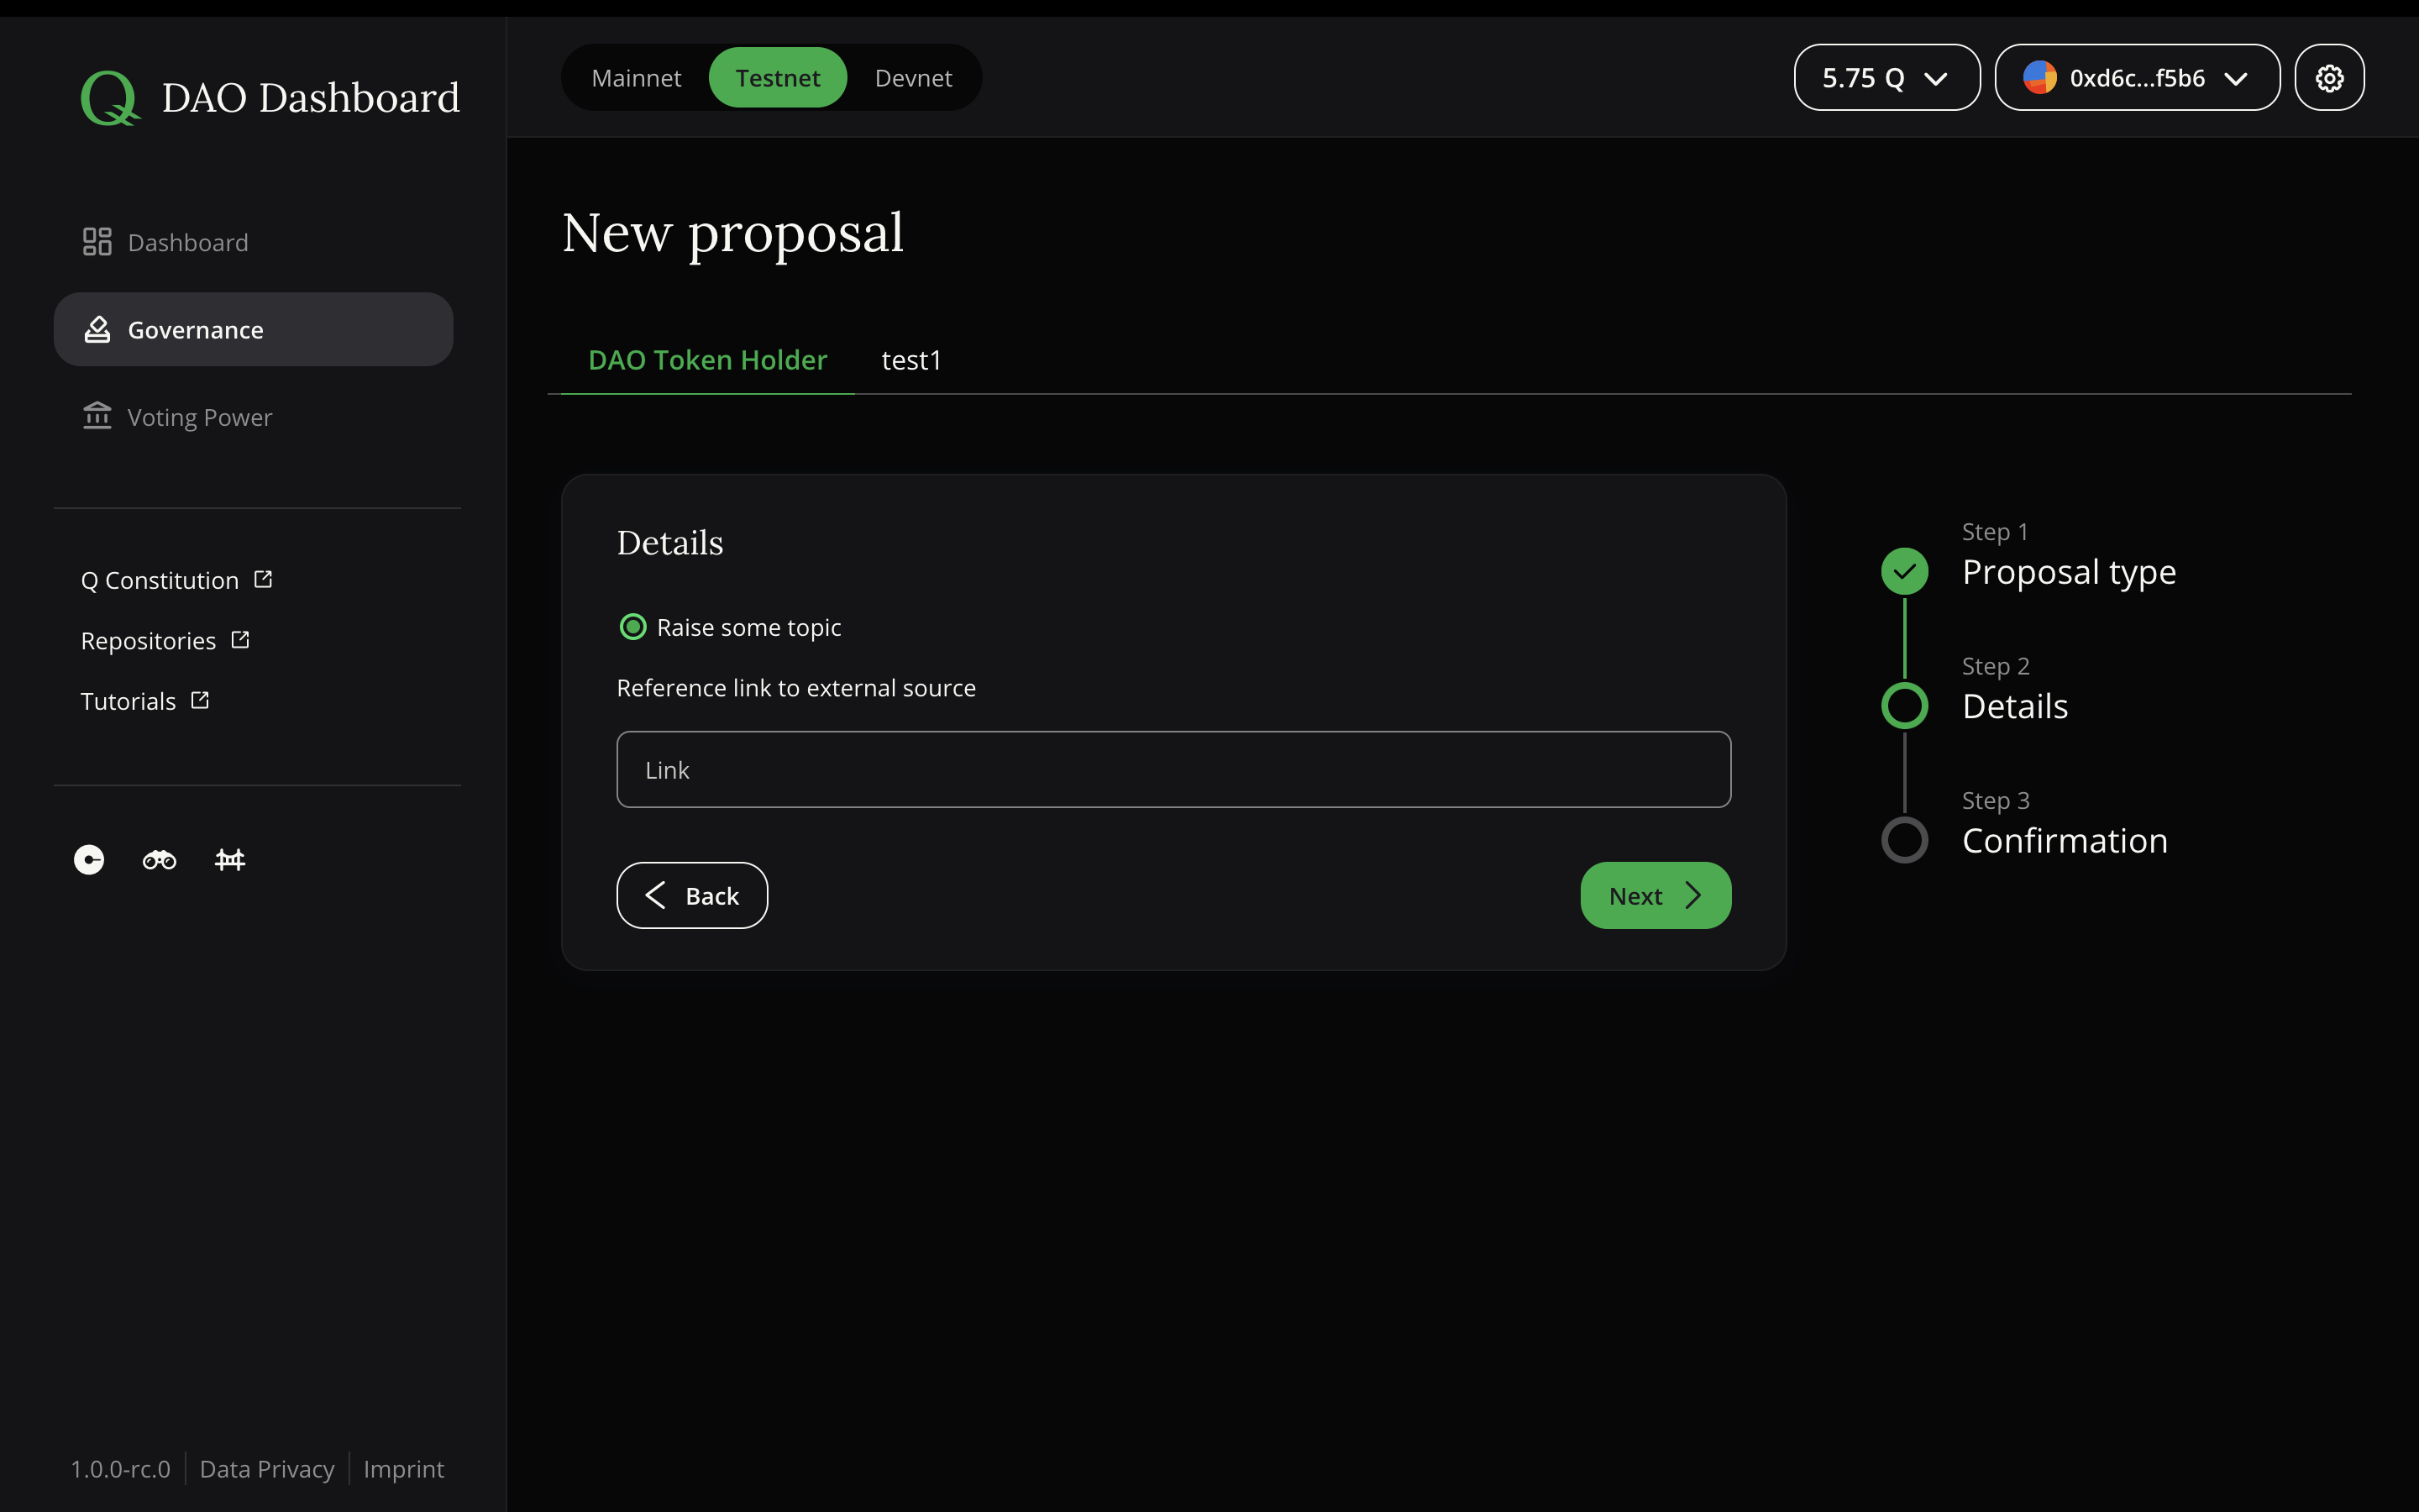The width and height of the screenshot is (2419, 1512).
Task: Expand the Q balance dropdown
Action: [1886, 76]
